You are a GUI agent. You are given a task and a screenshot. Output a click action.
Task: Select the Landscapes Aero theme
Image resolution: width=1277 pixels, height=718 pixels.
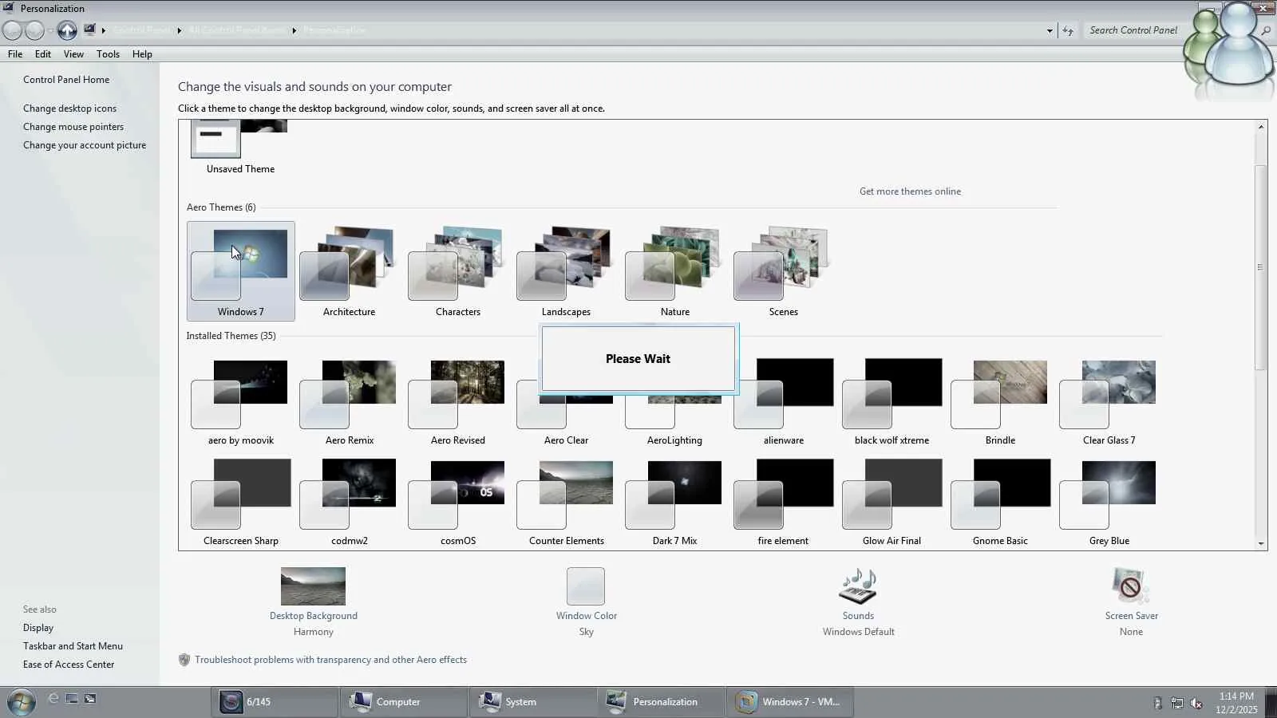[566, 271]
